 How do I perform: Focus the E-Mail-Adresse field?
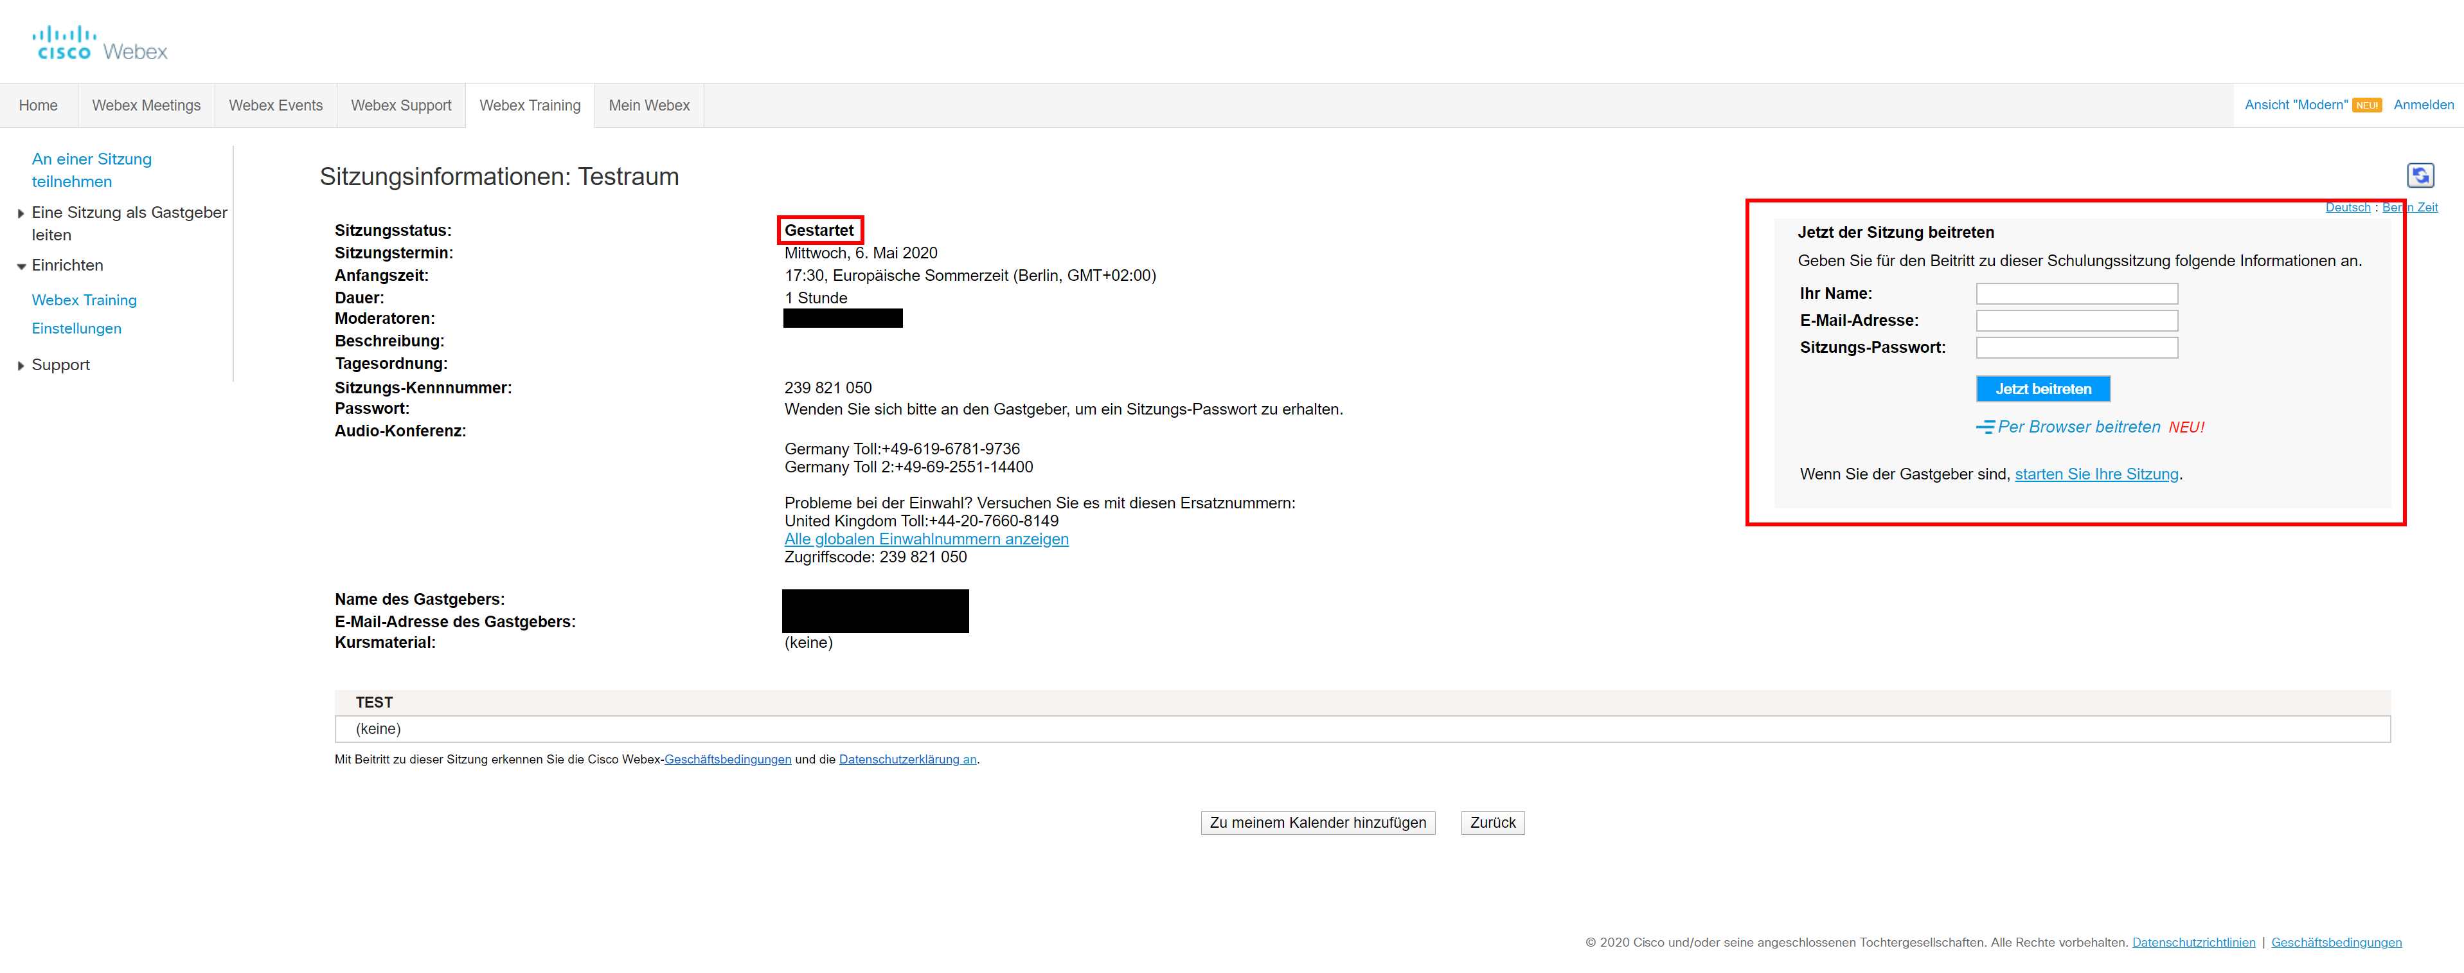pyautogui.click(x=2076, y=321)
